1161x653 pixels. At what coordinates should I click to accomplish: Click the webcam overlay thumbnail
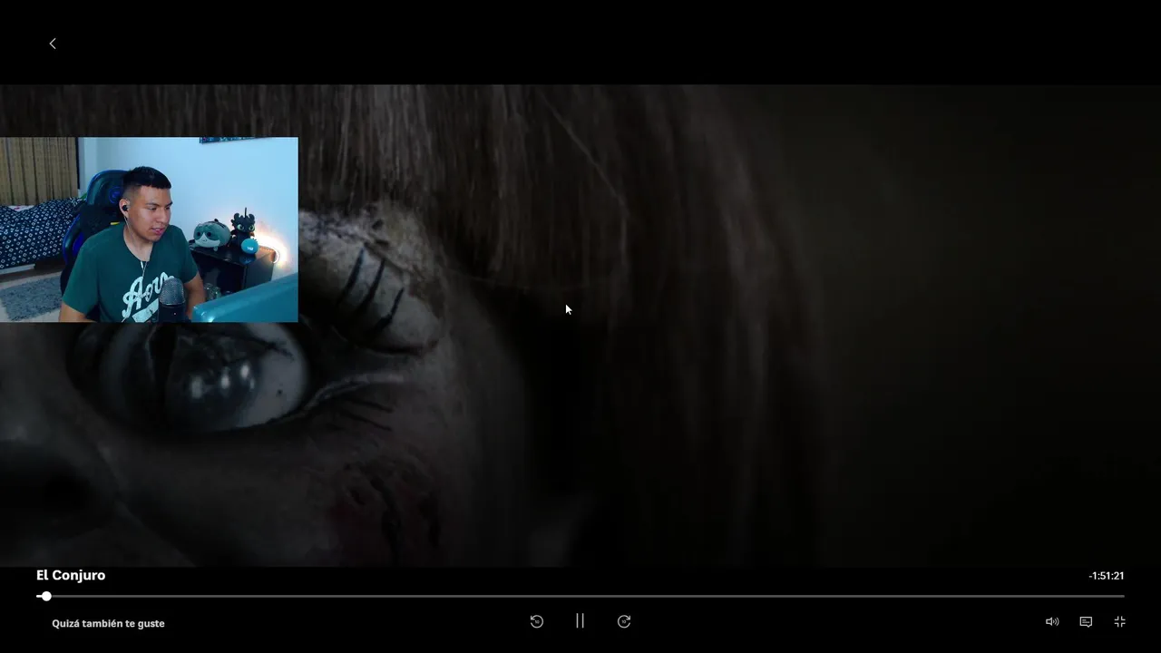point(149,229)
